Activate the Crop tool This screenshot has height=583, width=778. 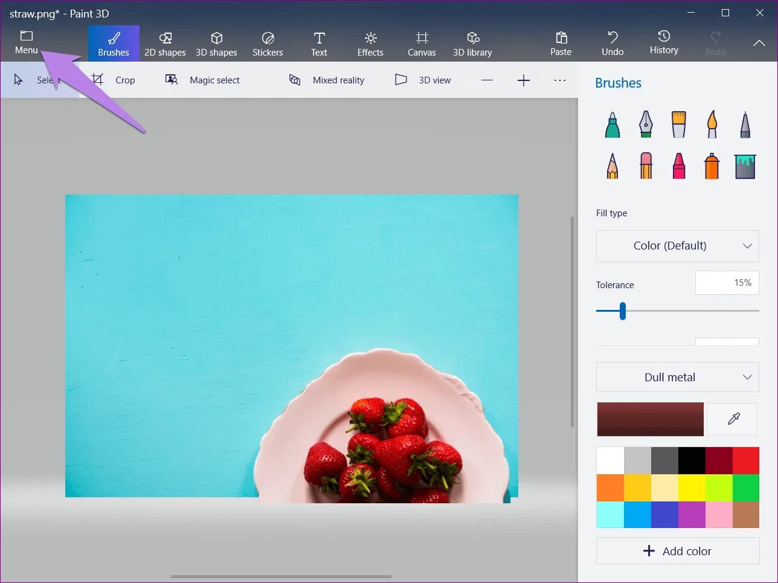[x=113, y=80]
